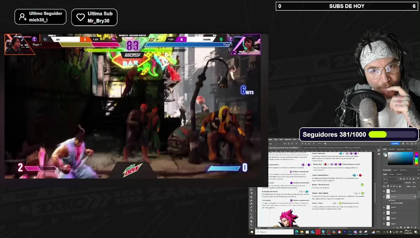Select the Type tool in Photoshop toolbar
This screenshot has width=420, height=238.
pos(251,211)
